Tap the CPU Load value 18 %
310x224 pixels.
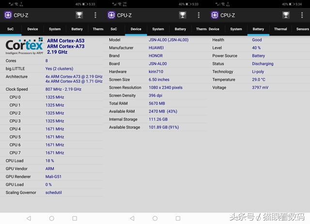tap(49, 160)
